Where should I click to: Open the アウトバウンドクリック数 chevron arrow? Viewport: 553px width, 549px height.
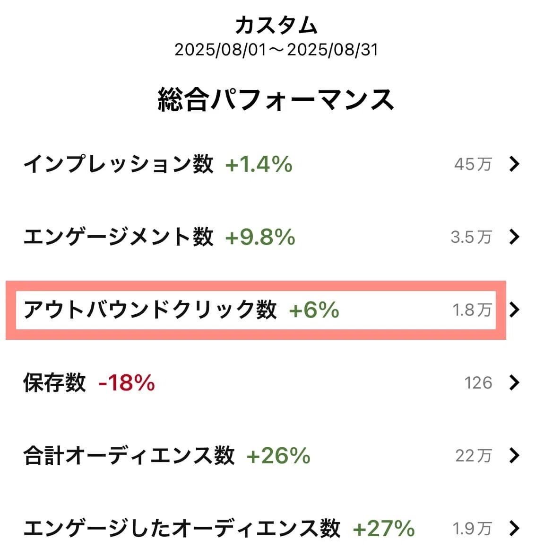tap(515, 310)
